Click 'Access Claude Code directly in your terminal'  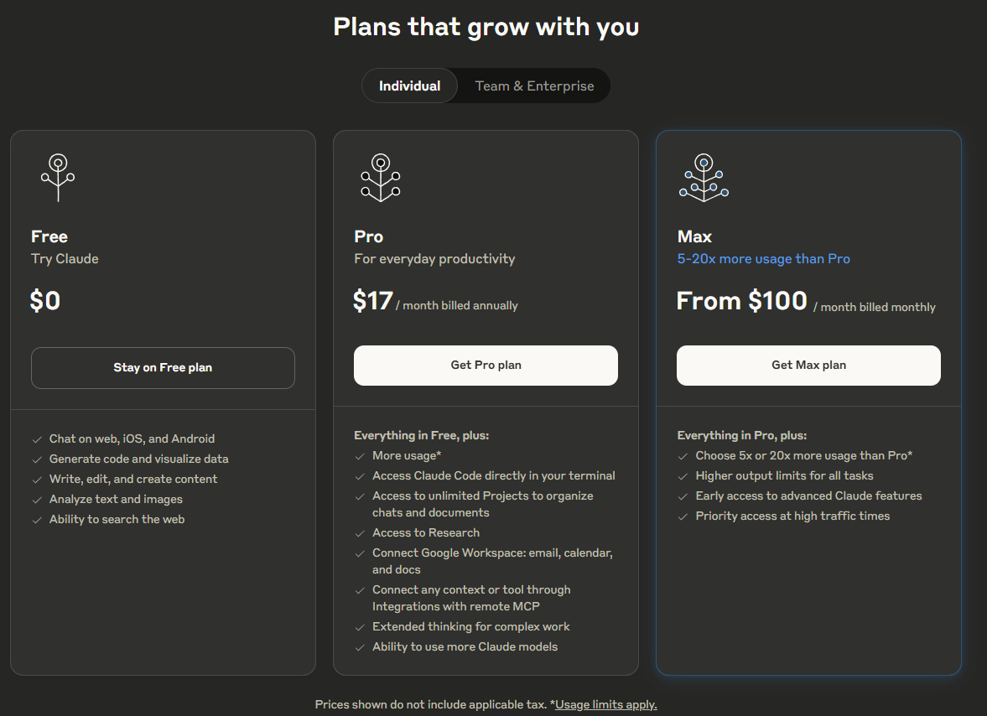493,476
